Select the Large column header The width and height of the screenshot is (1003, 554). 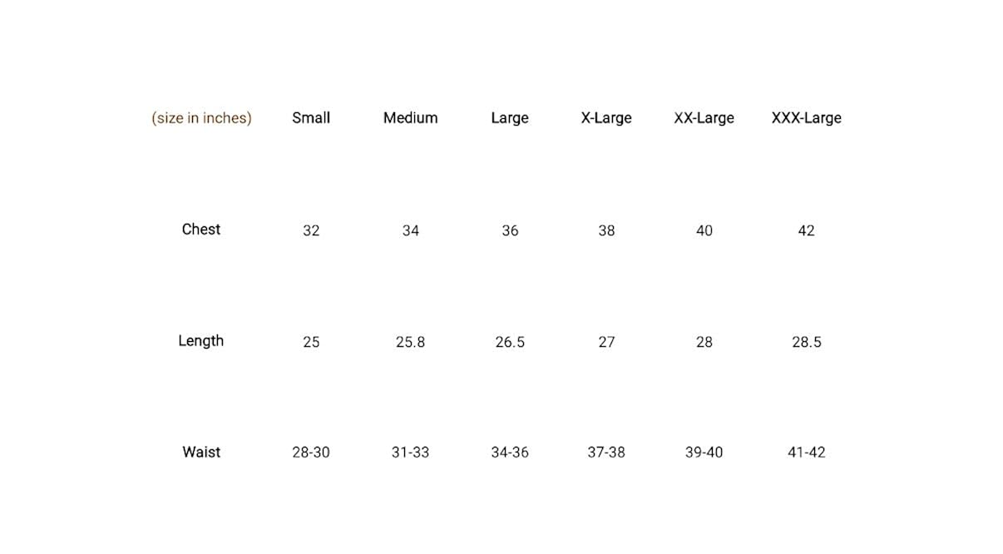[510, 118]
